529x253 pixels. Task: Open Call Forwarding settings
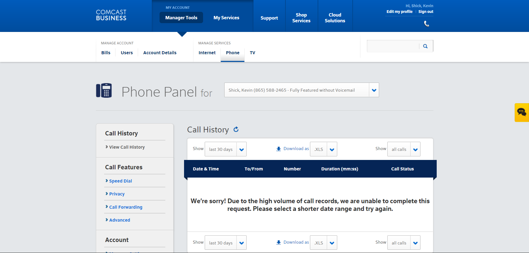(126, 207)
